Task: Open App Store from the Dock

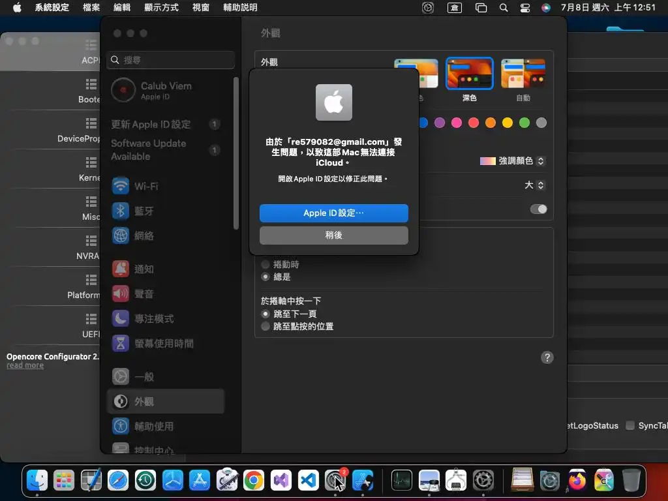Action: coord(200,480)
